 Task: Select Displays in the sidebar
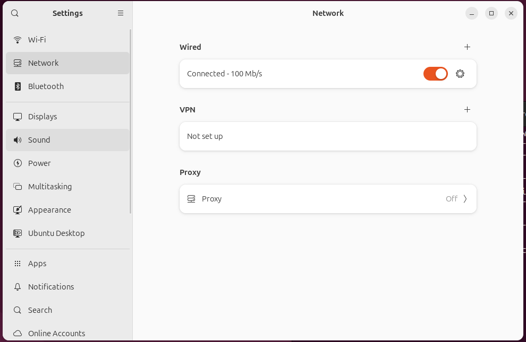click(43, 117)
